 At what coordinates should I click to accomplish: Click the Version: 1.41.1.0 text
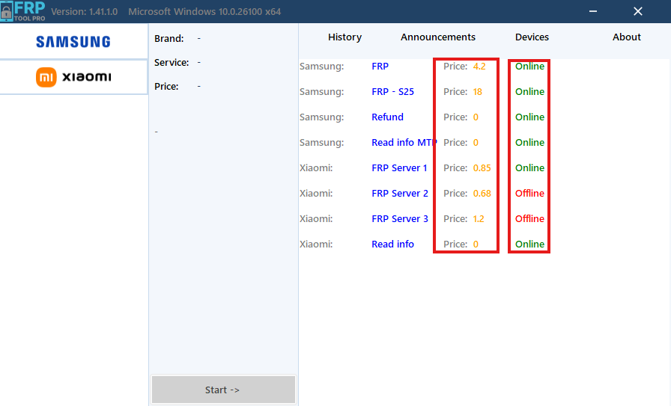[85, 11]
